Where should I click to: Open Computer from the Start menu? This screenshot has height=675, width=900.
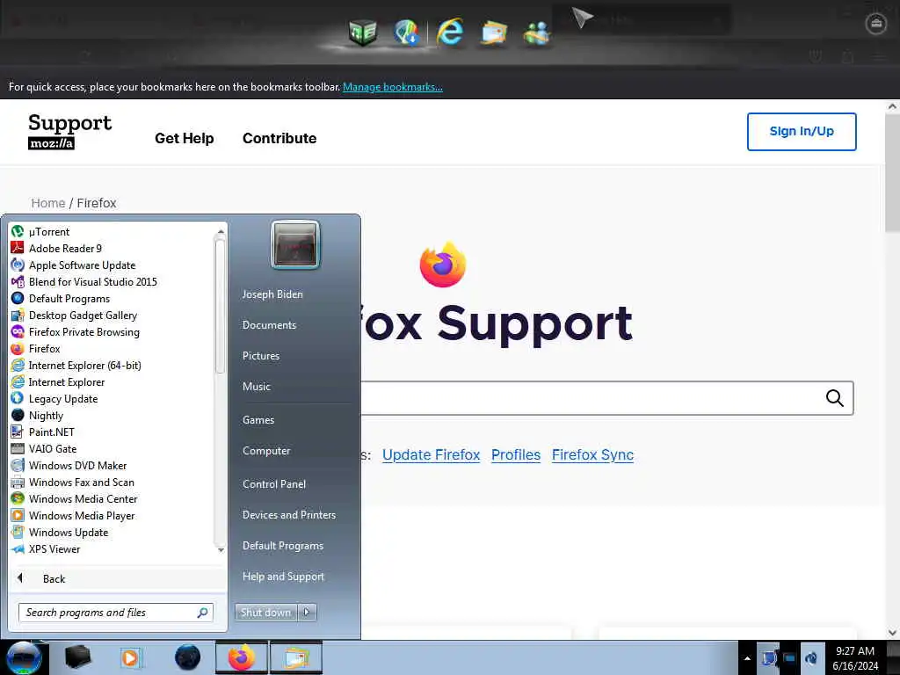[x=266, y=451]
